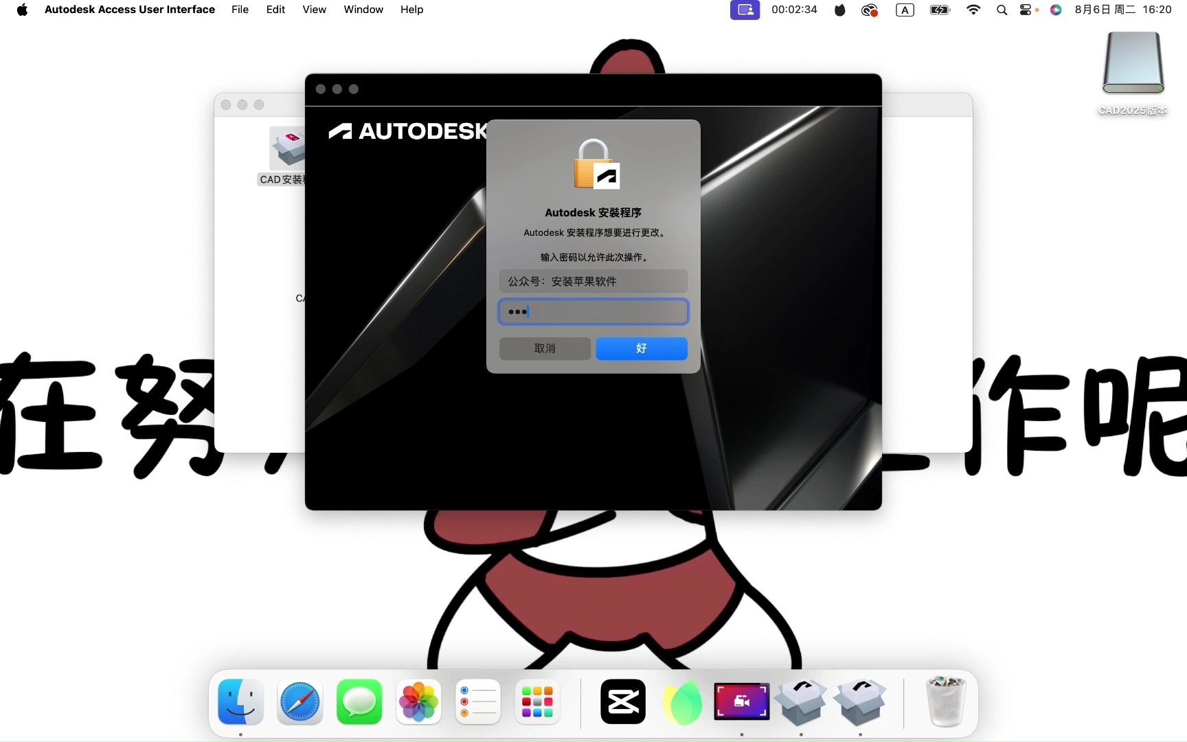Open CapCut from the Dock
This screenshot has height=742, width=1187.
[623, 702]
